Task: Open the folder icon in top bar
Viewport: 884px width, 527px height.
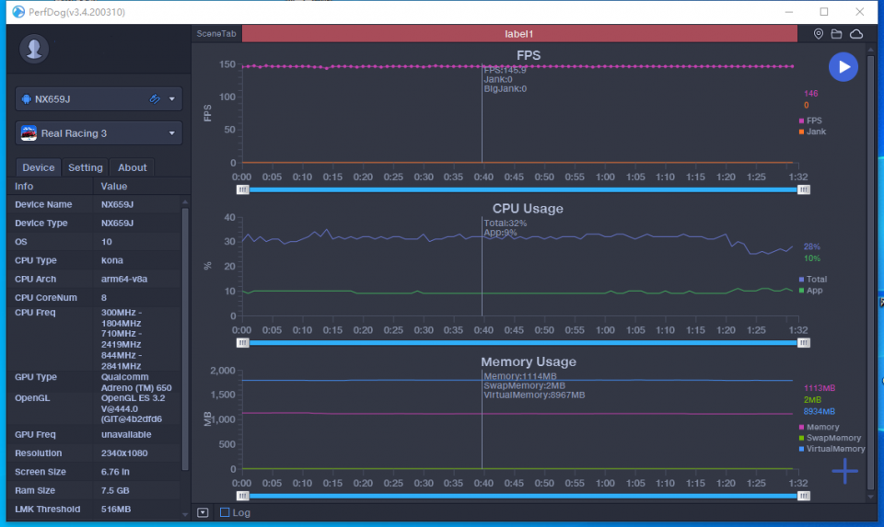Action: coord(837,34)
